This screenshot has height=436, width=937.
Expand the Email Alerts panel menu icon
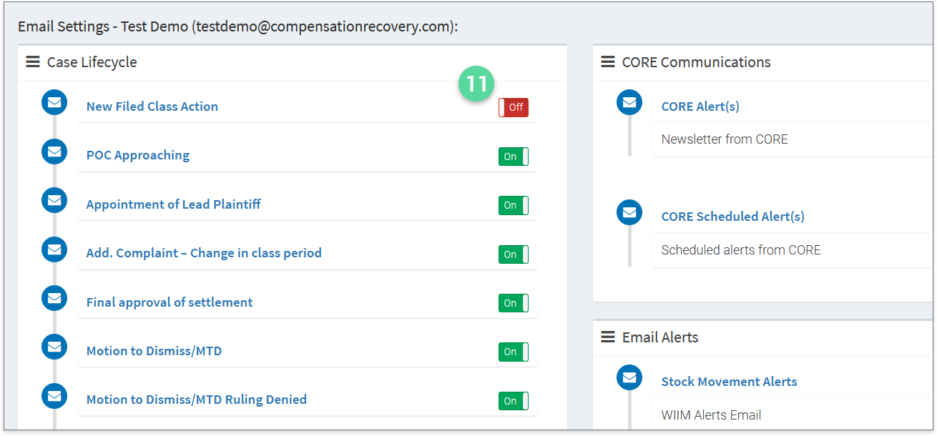tap(608, 337)
